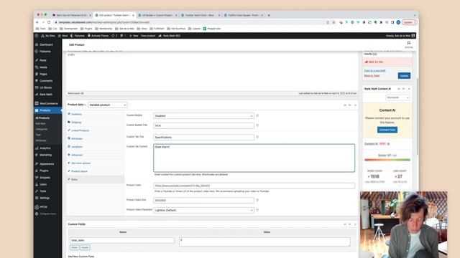Open Pages in the sidebar
Viewport: 460px width, 258px height.
click(43, 74)
